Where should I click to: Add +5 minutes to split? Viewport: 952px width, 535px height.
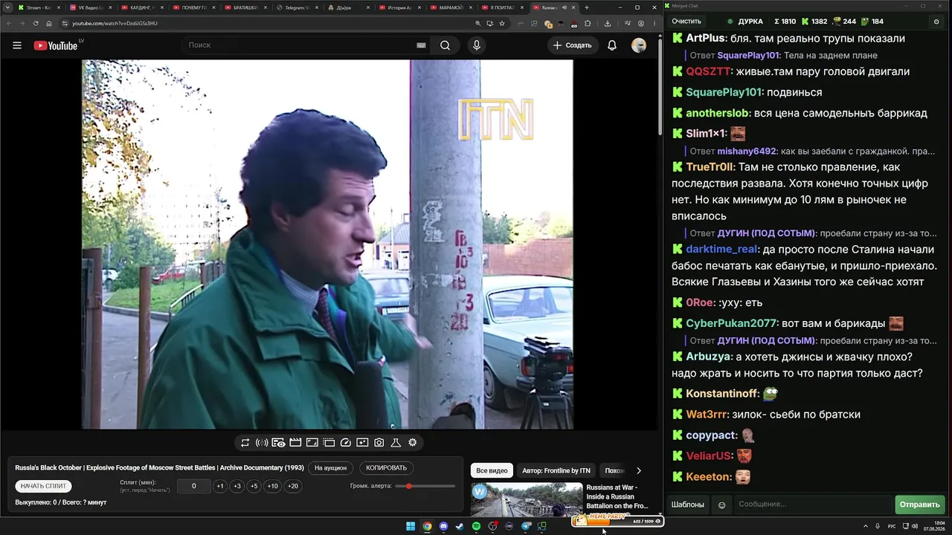[x=254, y=486]
